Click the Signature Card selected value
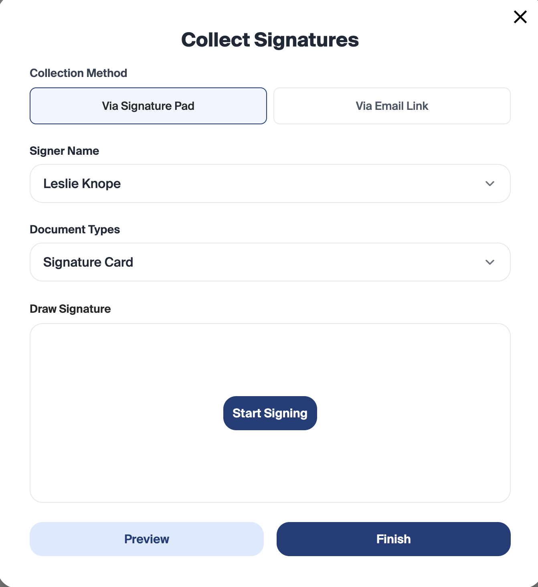The height and width of the screenshot is (587, 538). pyautogui.click(x=88, y=262)
